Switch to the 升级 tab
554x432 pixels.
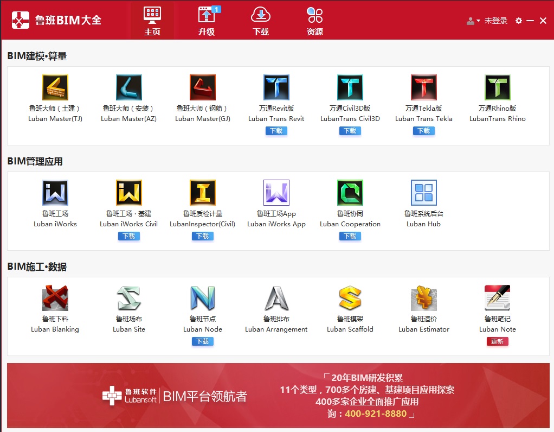point(207,21)
